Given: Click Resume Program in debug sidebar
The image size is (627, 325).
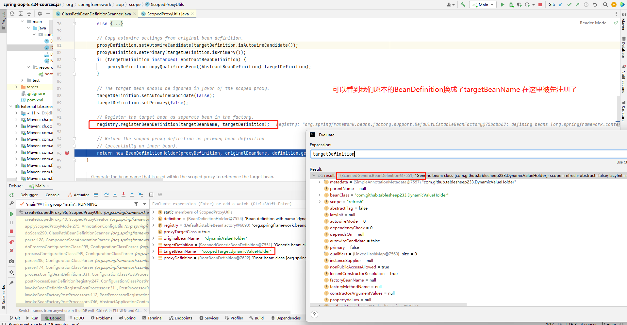Looking at the screenshot, I should tap(11, 214).
